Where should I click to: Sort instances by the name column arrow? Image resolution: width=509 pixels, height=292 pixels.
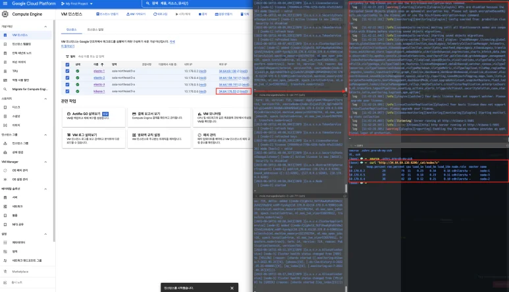point(101,64)
